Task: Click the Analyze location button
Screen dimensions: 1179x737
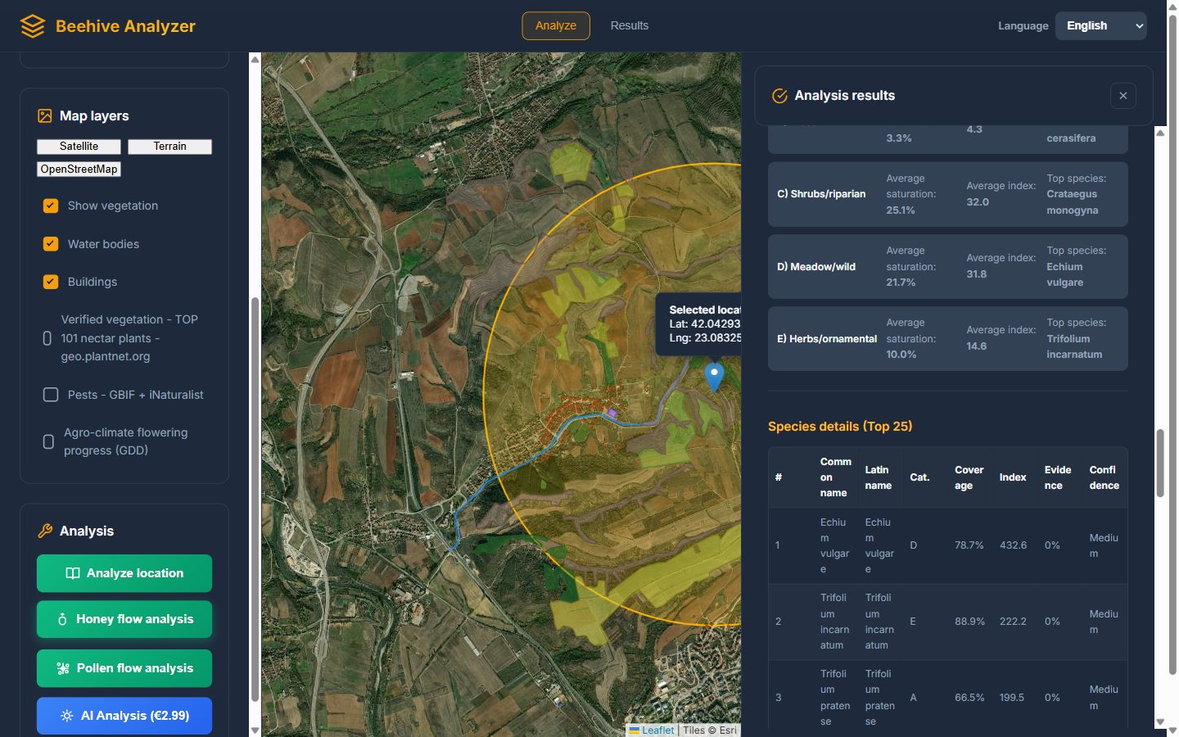Action: (124, 573)
